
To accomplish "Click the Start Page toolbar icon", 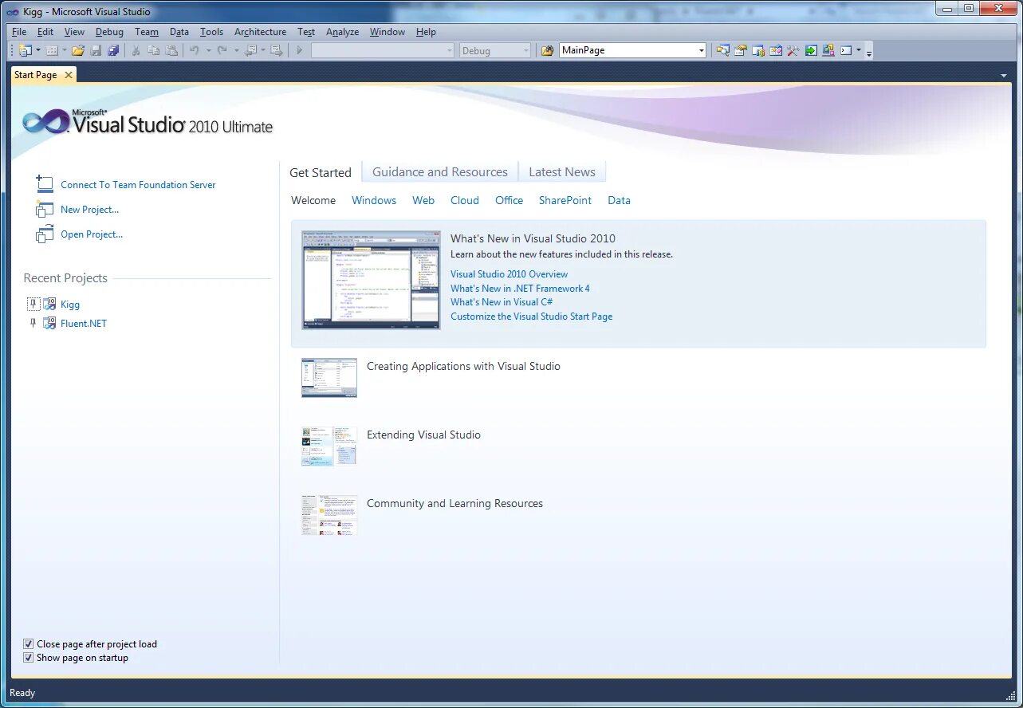I will point(776,50).
